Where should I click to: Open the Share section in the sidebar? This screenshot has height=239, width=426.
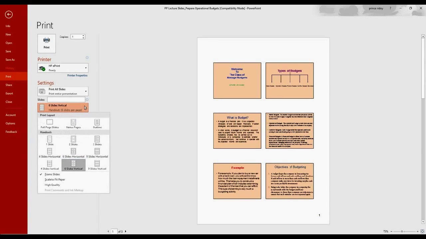9,85
